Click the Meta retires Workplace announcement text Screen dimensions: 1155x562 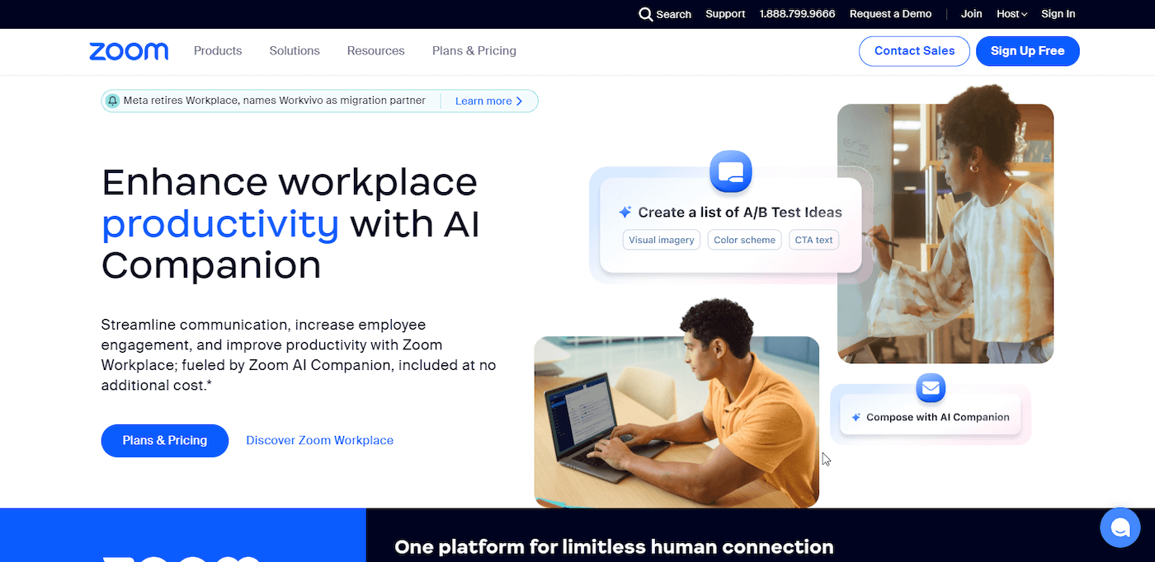[x=275, y=101]
